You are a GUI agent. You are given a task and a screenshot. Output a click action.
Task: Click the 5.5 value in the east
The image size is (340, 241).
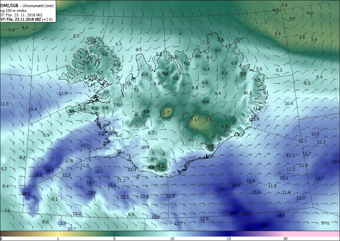243,74
